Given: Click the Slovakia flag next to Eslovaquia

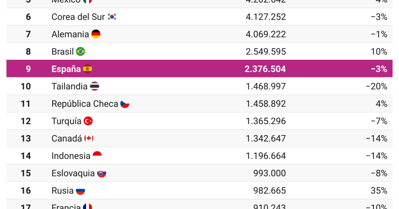Looking at the screenshot, I should point(102,173).
